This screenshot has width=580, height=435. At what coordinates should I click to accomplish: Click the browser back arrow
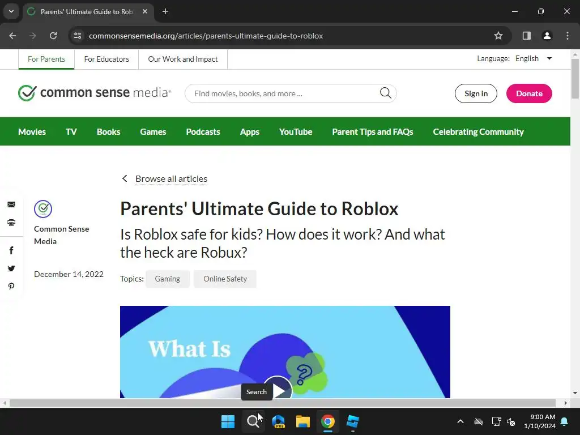12,36
